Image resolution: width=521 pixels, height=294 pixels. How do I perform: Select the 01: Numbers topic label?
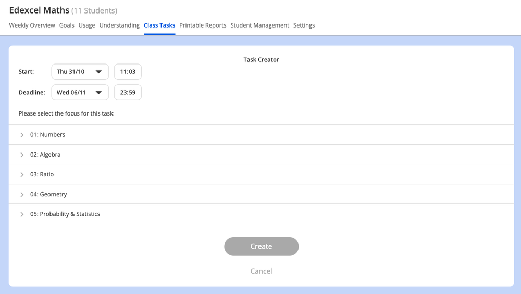[x=47, y=134]
